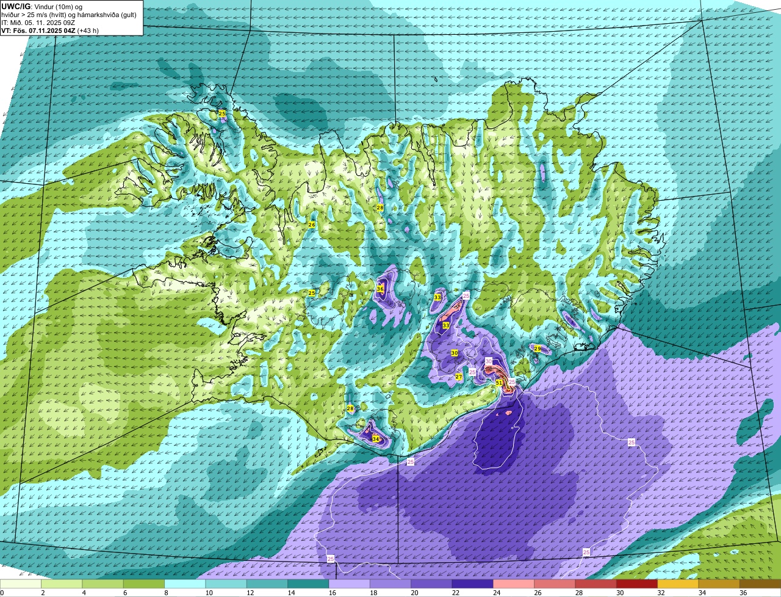The image size is (781, 597).
Task: Click the yellow gust label "36" on the map
Action: tap(380, 289)
